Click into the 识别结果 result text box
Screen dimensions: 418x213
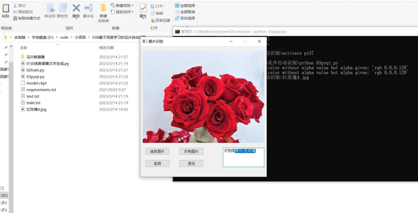tap(243, 157)
